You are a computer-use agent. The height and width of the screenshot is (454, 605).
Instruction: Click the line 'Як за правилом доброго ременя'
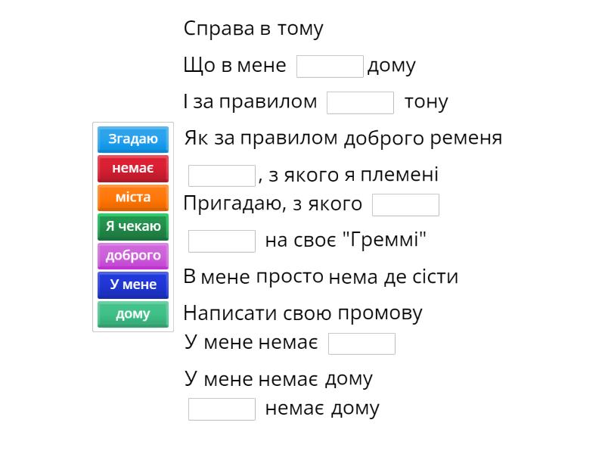tap(343, 138)
